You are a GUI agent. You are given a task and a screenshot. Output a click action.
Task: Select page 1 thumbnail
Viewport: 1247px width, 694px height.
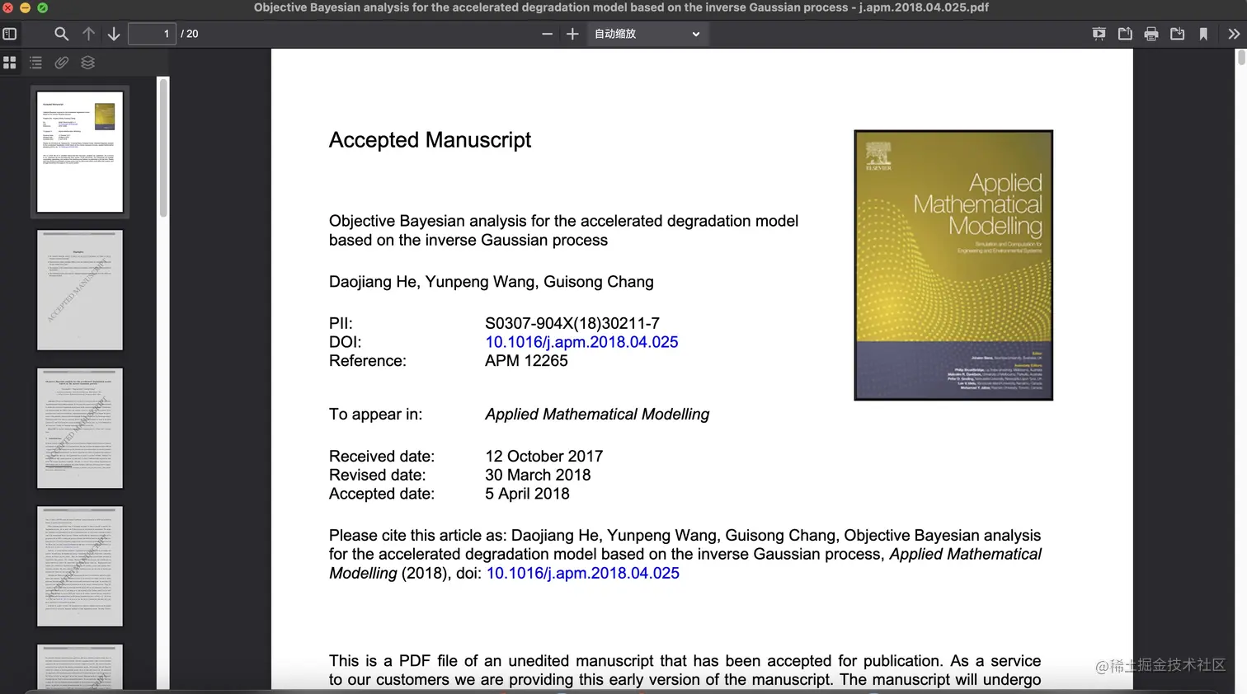pyautogui.click(x=80, y=152)
